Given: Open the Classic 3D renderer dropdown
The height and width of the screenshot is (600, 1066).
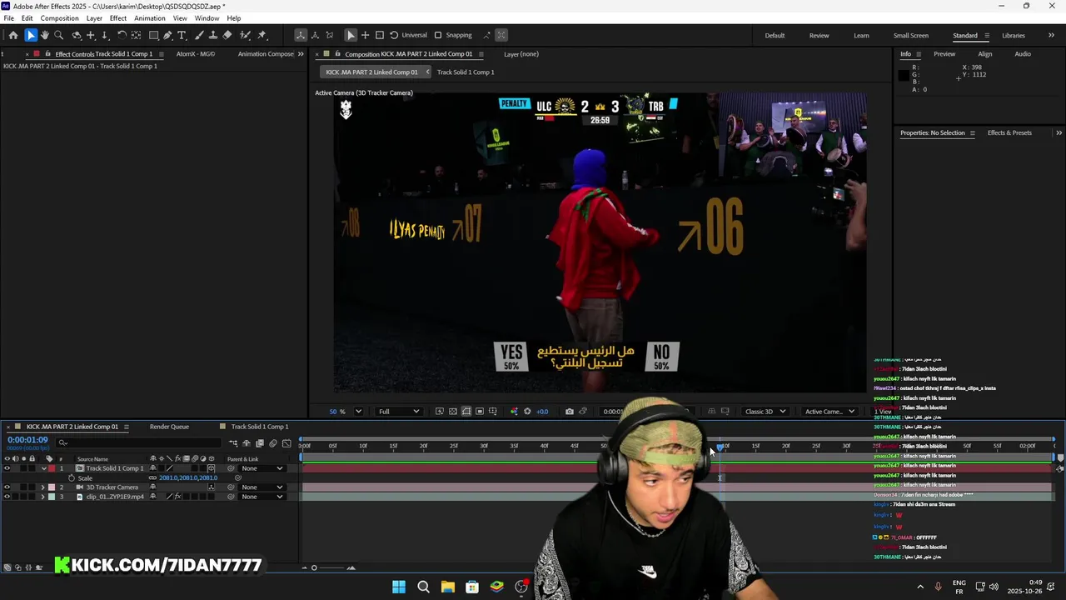Looking at the screenshot, I should [x=765, y=412].
